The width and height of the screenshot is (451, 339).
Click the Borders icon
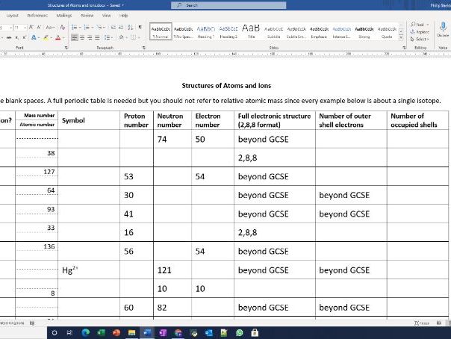tap(133, 37)
